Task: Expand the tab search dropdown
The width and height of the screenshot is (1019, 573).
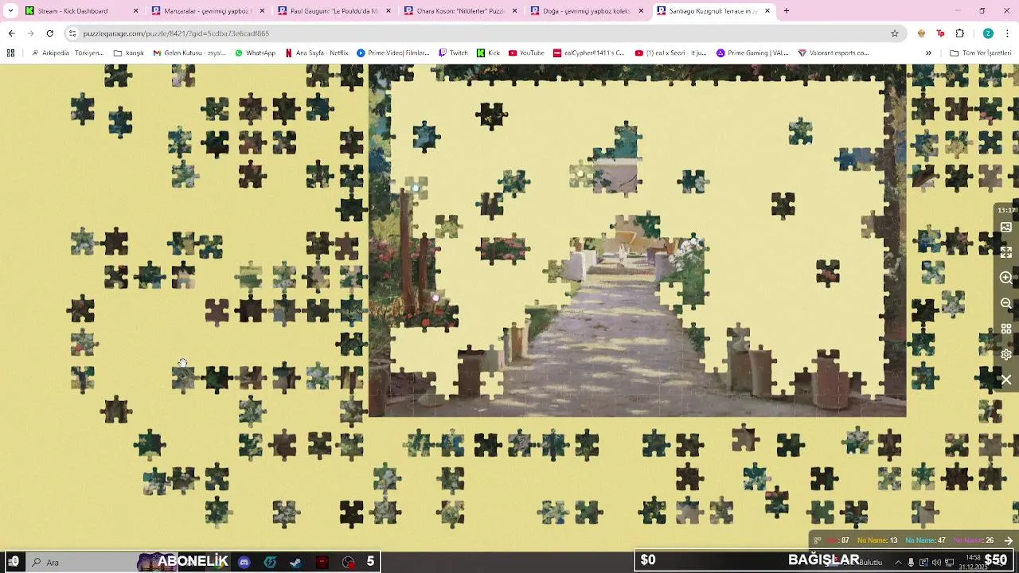Action: [x=10, y=11]
